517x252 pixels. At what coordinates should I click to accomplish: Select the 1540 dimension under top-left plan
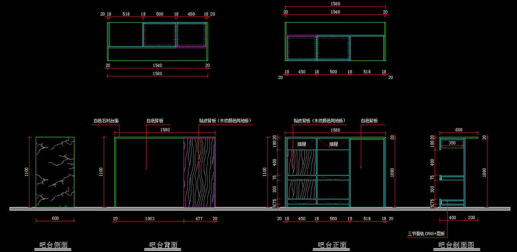pos(157,65)
